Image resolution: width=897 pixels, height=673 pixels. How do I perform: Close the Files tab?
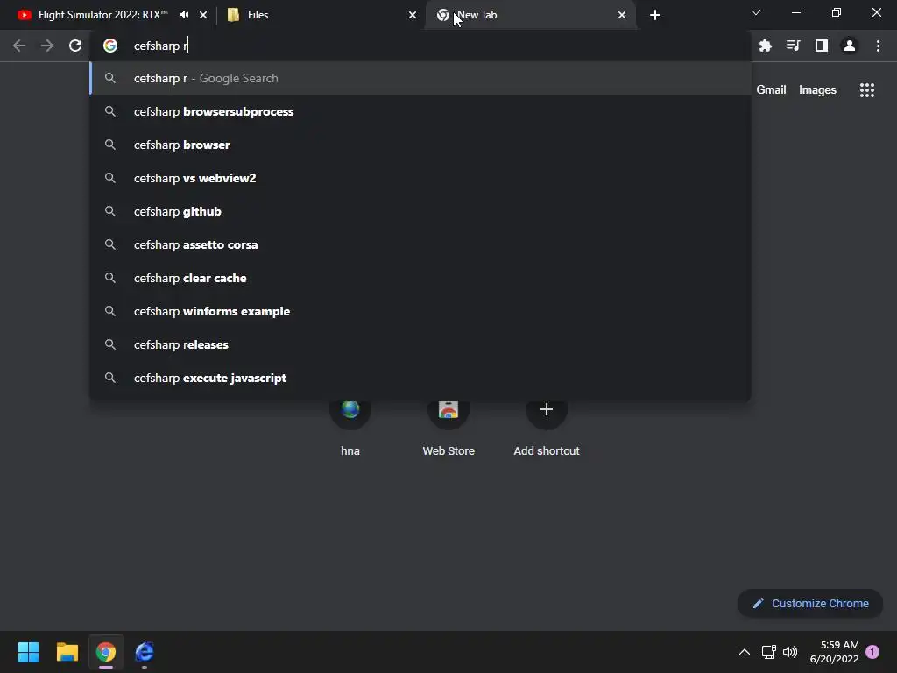pyautogui.click(x=413, y=15)
